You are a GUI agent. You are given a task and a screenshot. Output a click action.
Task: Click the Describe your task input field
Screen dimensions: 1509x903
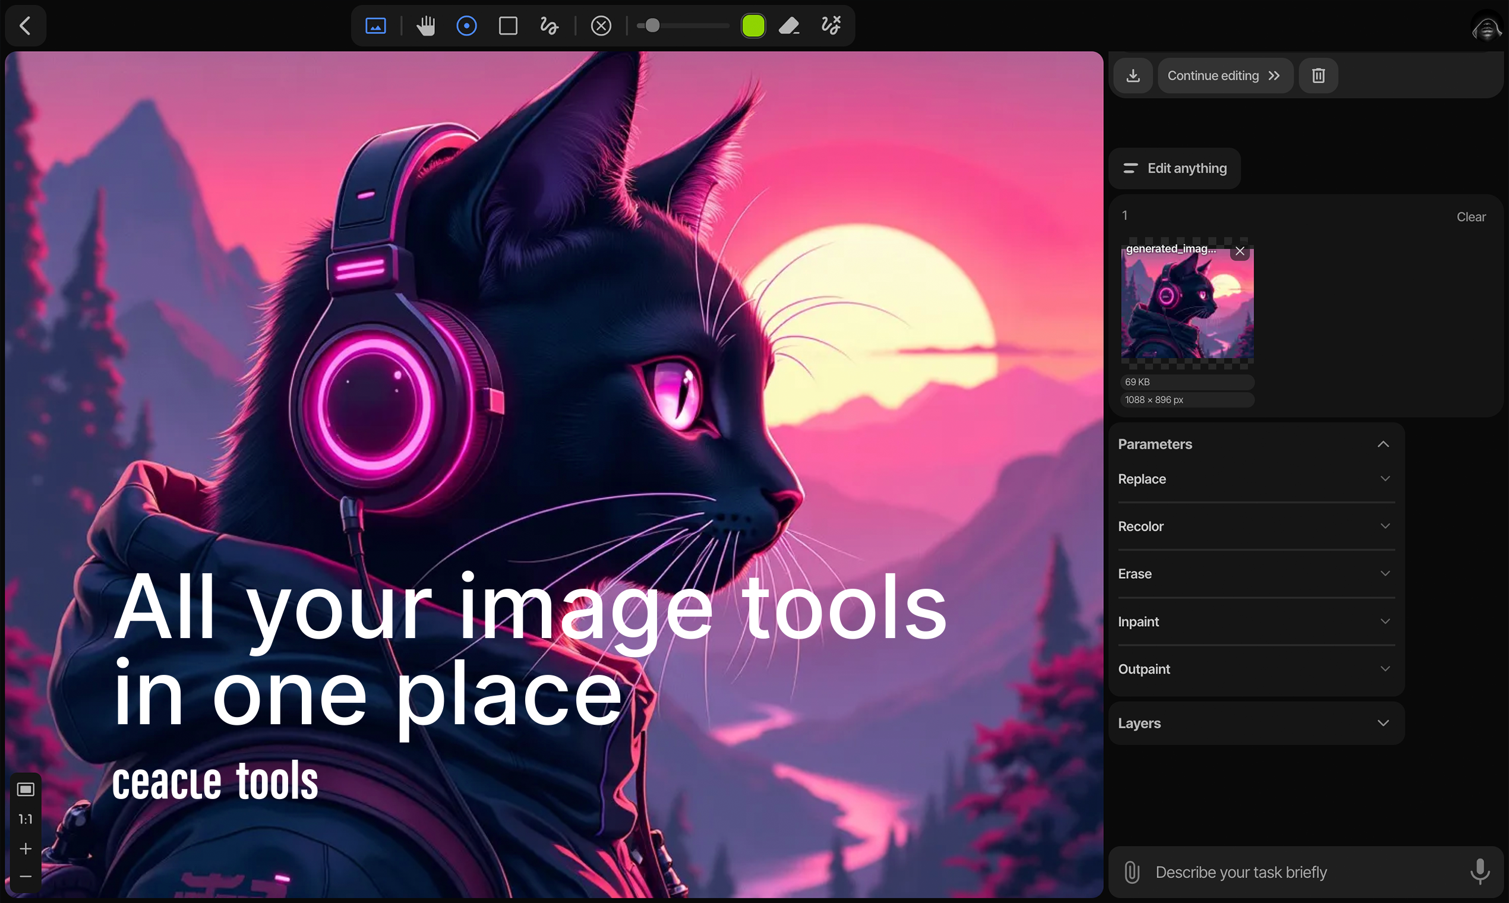(x=1302, y=872)
